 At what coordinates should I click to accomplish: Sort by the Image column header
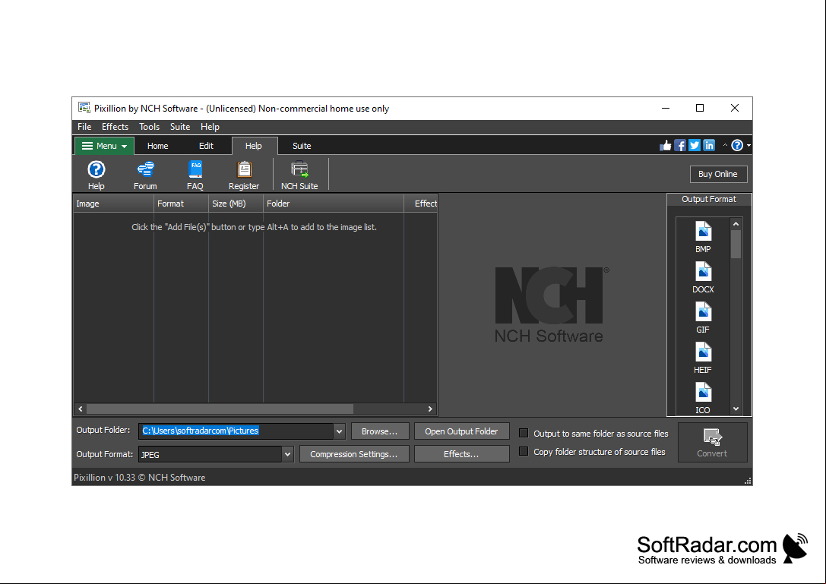click(x=113, y=204)
